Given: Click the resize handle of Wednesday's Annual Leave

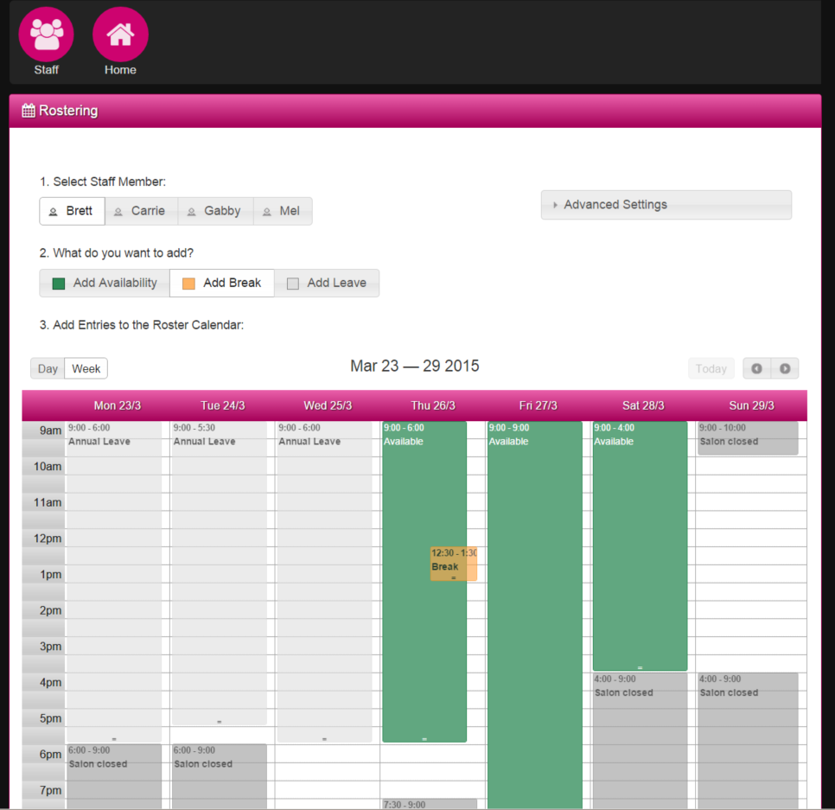Looking at the screenshot, I should (x=324, y=739).
